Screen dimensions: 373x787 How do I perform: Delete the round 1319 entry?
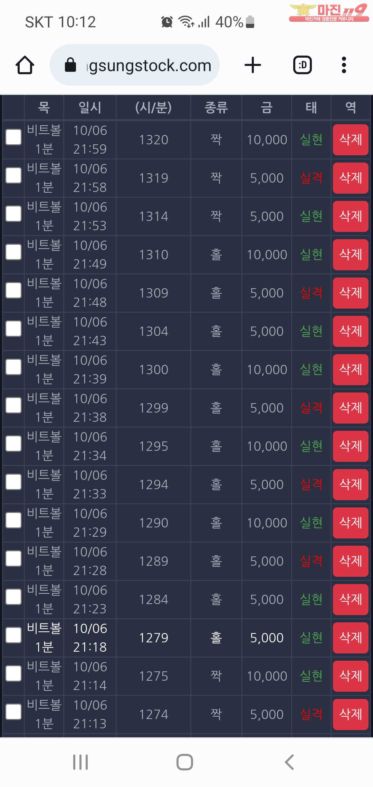pyautogui.click(x=351, y=178)
